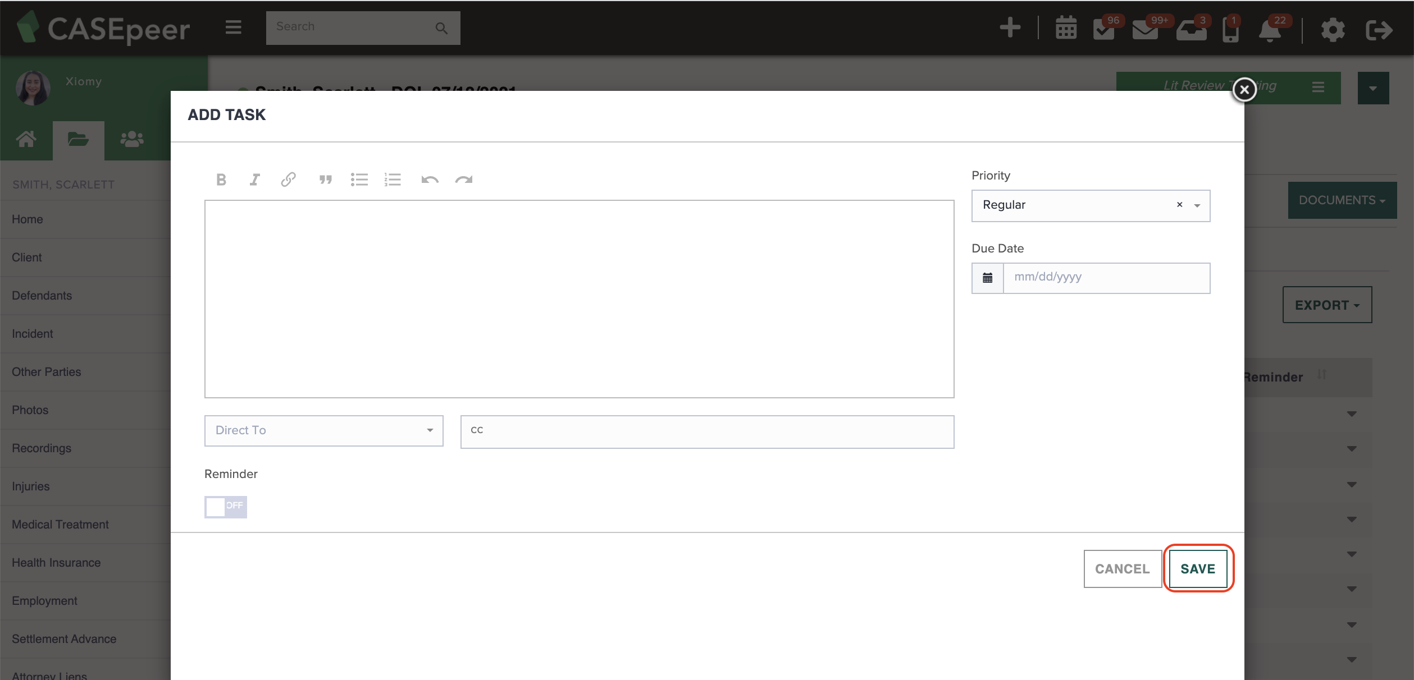Cancel adding the task
The height and width of the screenshot is (680, 1414).
coord(1122,568)
